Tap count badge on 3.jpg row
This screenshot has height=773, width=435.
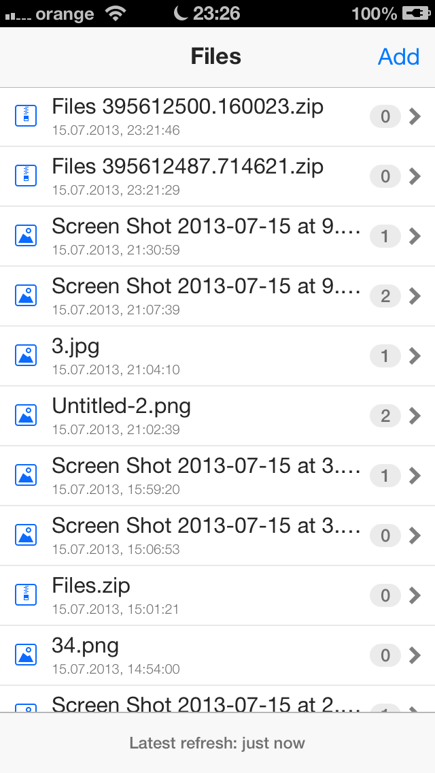[385, 356]
